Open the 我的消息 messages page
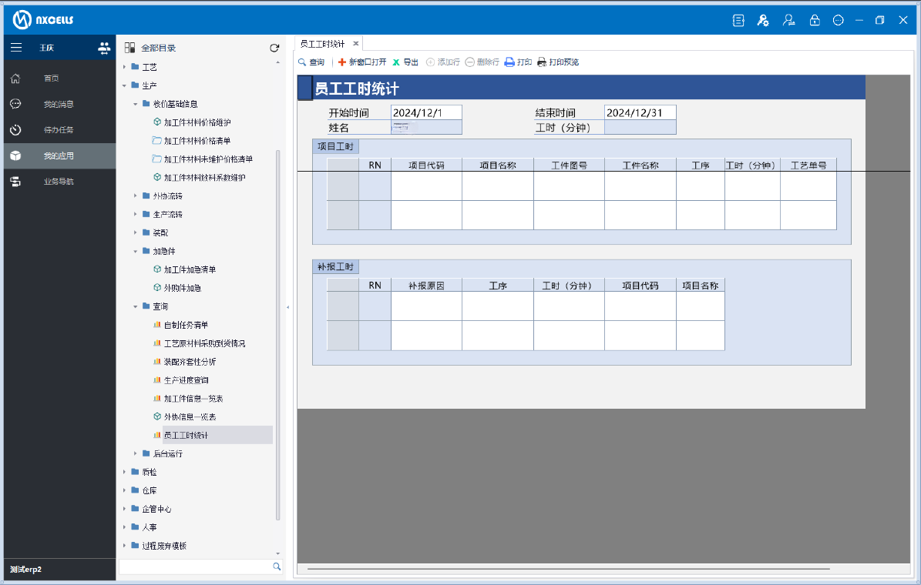The width and height of the screenshot is (921, 585). pyautogui.click(x=59, y=104)
